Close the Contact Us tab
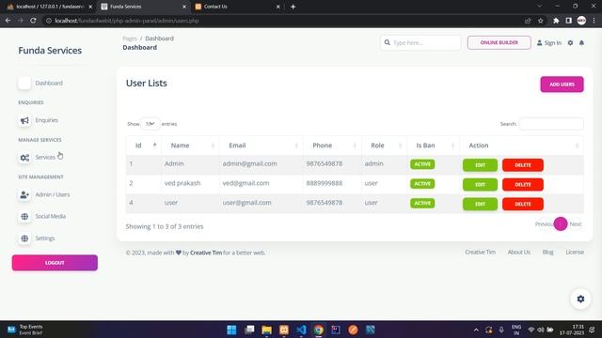This screenshot has height=338, width=602. click(278, 7)
